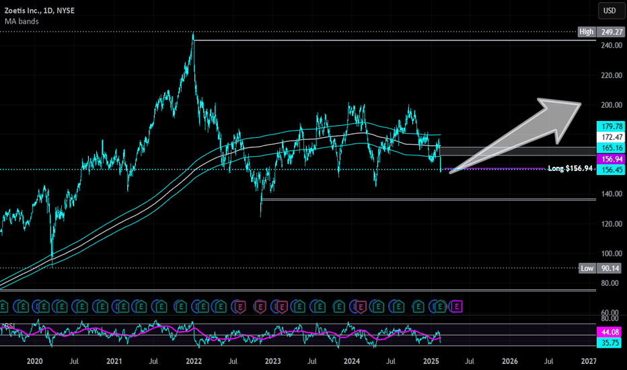Select the 179.78 upper band price tag

(x=611, y=126)
